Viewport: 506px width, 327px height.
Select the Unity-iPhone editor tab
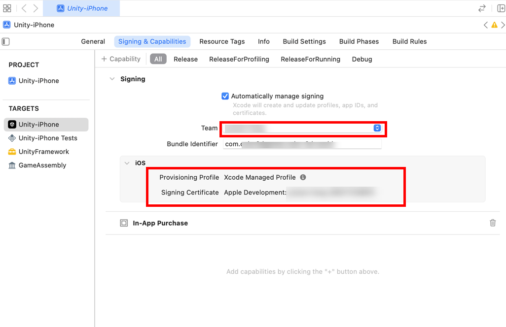[x=81, y=8]
